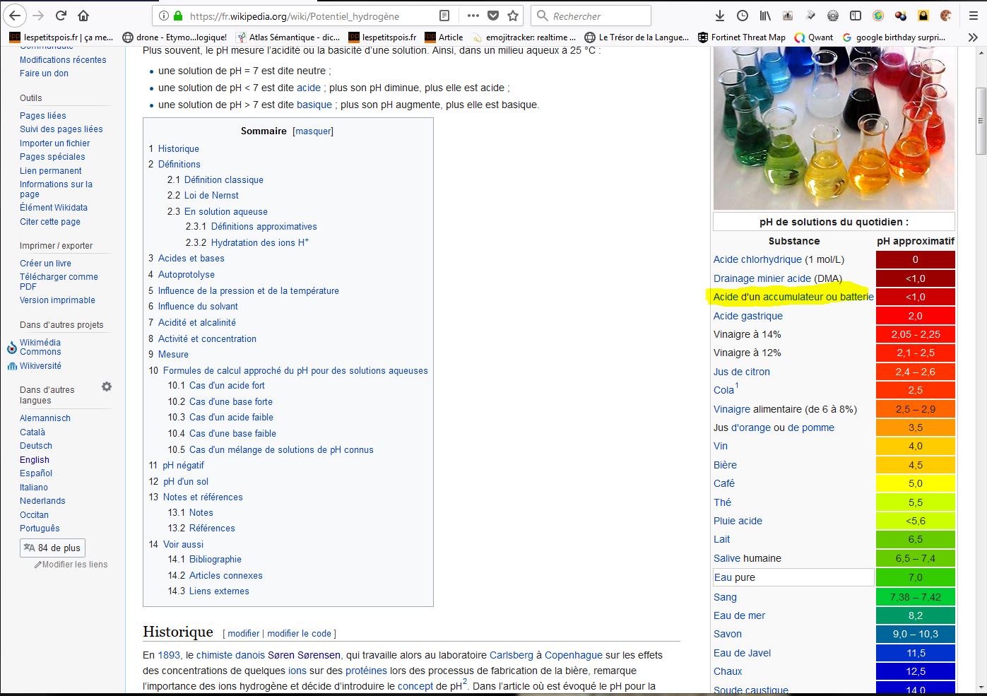Bookmark this page with the star icon
987x696 pixels.
point(513,16)
